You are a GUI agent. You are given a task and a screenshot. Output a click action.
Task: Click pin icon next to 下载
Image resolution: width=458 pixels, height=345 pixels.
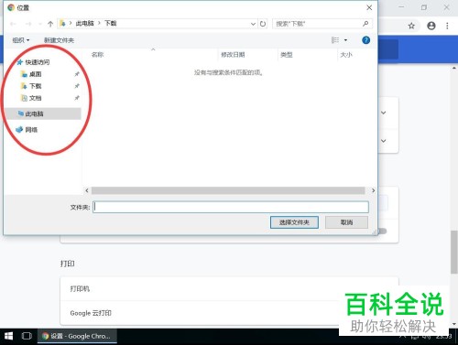point(77,86)
